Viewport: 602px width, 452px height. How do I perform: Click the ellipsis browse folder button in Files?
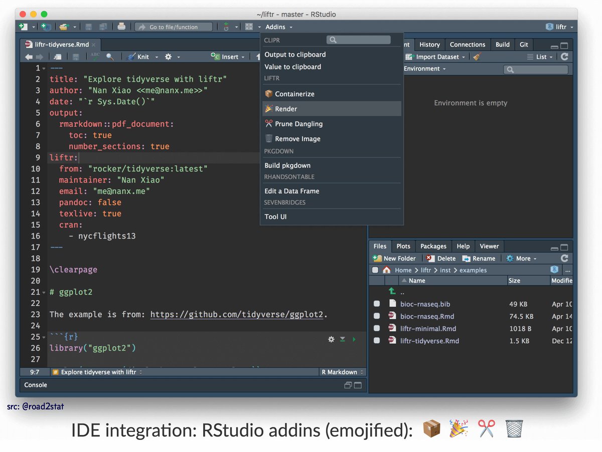[x=567, y=270]
